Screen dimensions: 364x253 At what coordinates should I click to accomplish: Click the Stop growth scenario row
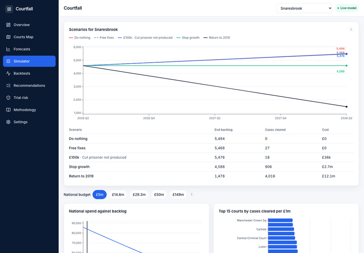pyautogui.click(x=211, y=167)
